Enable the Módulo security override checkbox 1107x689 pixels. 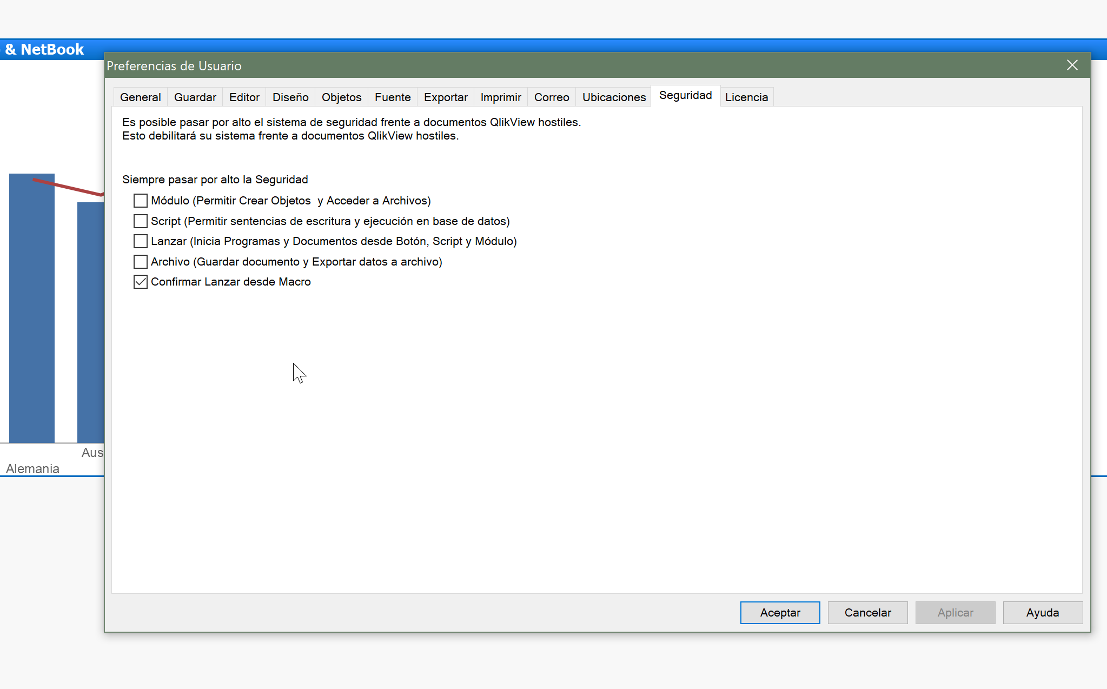pos(141,201)
